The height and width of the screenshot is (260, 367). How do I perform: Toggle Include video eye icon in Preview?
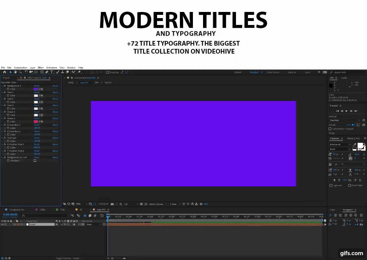click(349, 125)
